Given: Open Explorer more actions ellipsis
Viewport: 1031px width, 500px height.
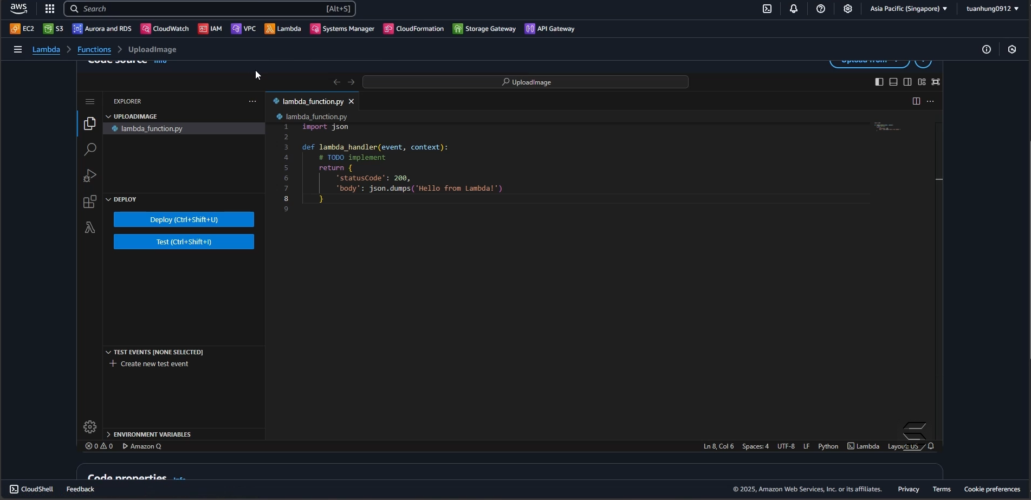Looking at the screenshot, I should point(252,101).
